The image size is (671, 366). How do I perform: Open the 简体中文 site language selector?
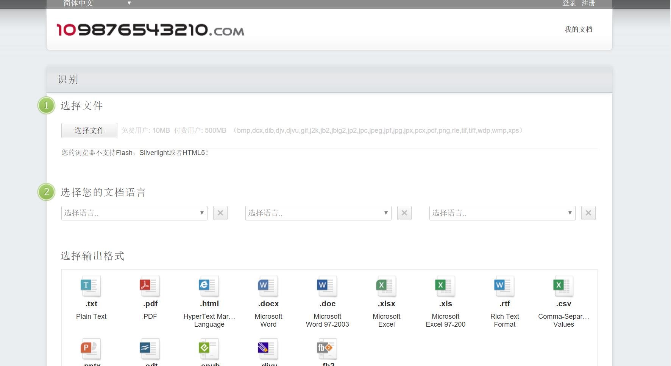(97, 3)
